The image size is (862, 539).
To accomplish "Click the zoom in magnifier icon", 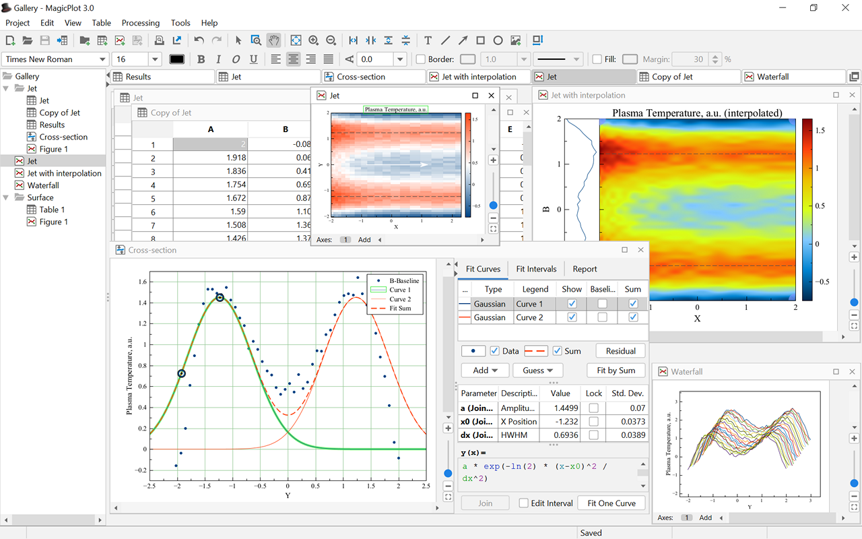I will 313,40.
